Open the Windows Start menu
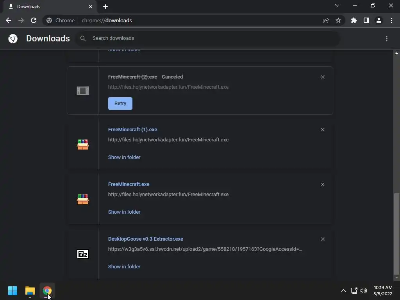400x300 pixels. point(12,291)
